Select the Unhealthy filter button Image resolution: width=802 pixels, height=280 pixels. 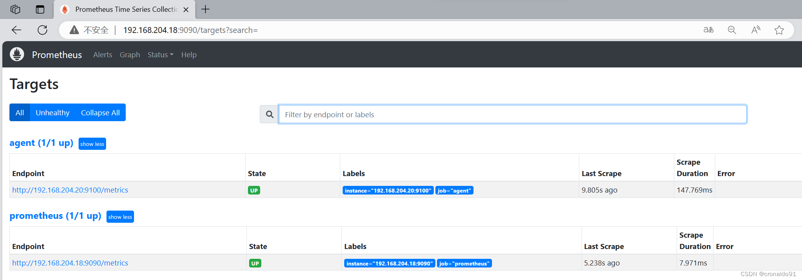click(53, 113)
